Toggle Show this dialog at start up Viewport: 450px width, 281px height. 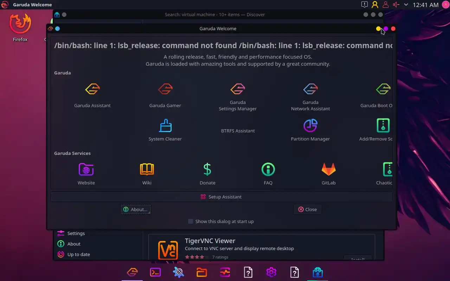click(221, 221)
